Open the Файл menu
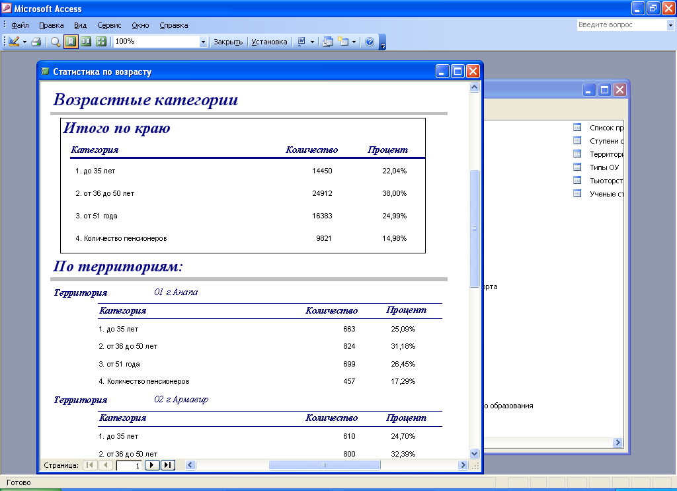 [x=20, y=25]
